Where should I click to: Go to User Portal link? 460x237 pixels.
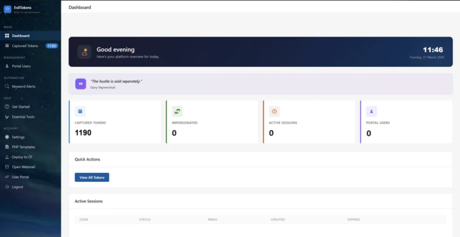coord(20,177)
